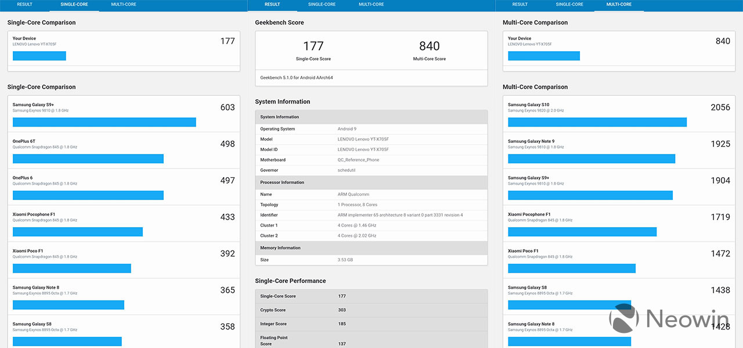Switch to MULTI-CORE tab in the middle panel

(x=371, y=5)
